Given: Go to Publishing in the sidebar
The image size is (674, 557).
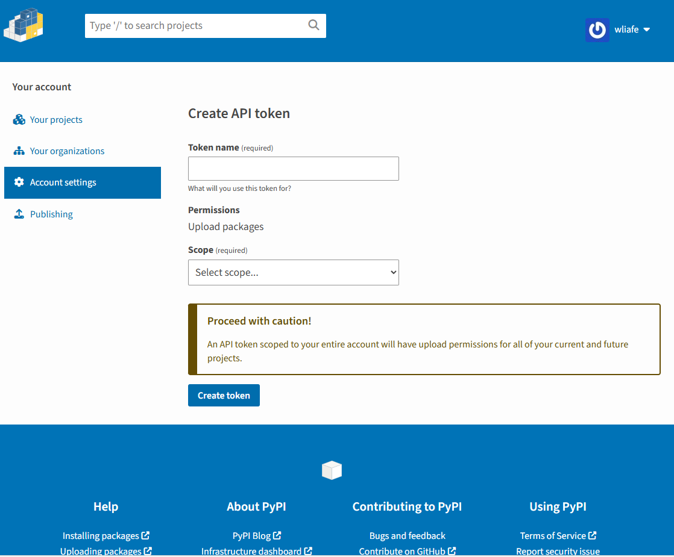Looking at the screenshot, I should 51,214.
